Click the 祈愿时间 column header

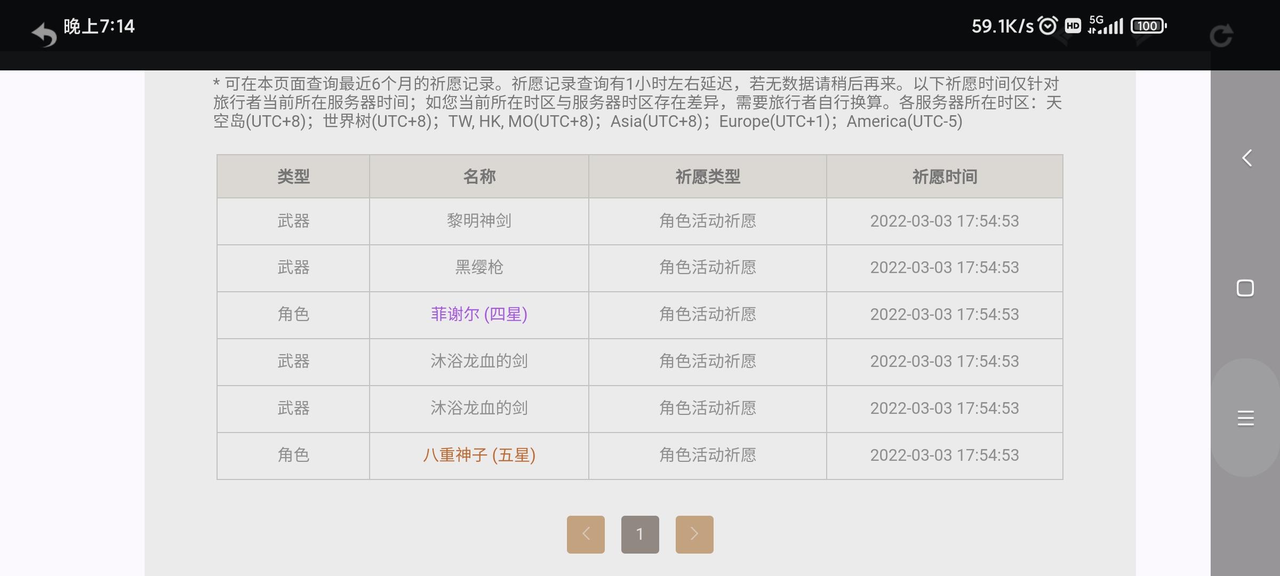(x=945, y=177)
